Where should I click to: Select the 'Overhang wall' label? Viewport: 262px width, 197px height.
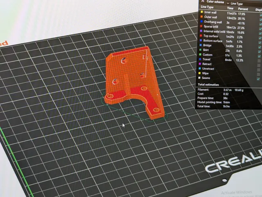point(213,22)
